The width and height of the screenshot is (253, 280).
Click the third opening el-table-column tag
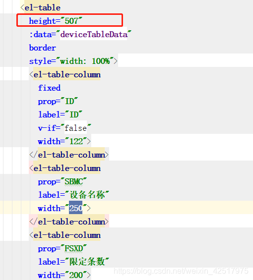click(65, 235)
